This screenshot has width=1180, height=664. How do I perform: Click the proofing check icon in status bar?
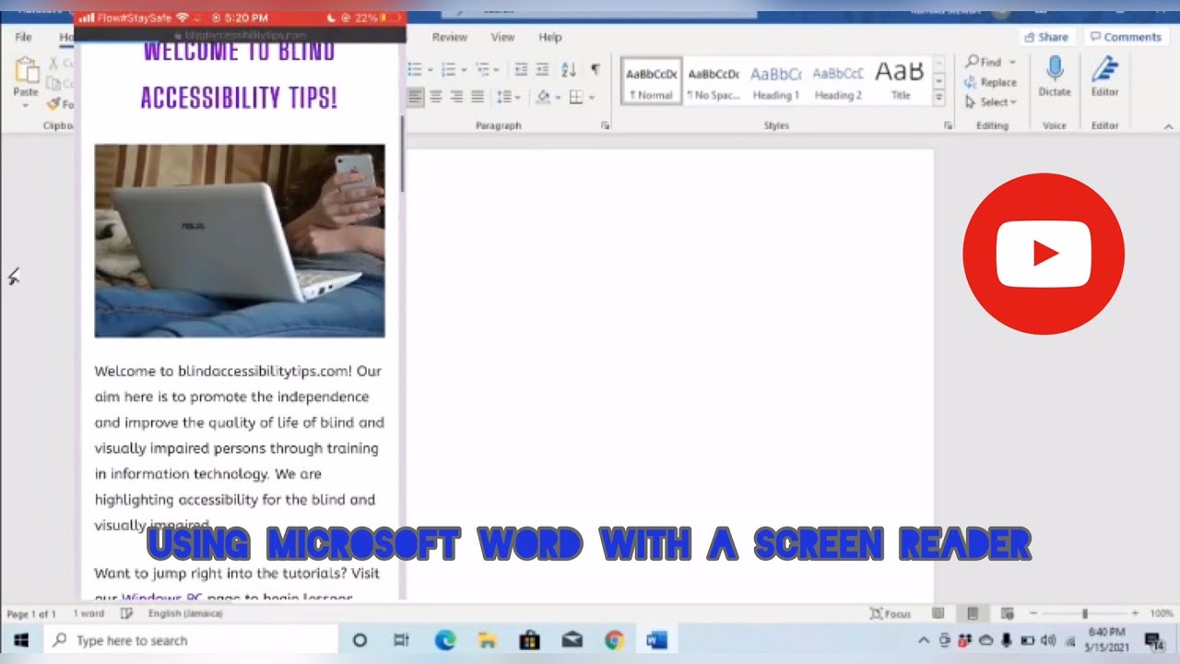coord(126,613)
